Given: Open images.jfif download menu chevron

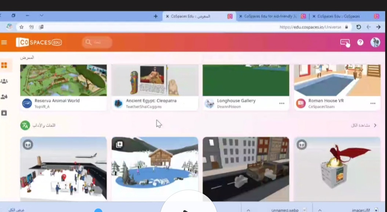Looking at the screenshot, I should (320, 210).
